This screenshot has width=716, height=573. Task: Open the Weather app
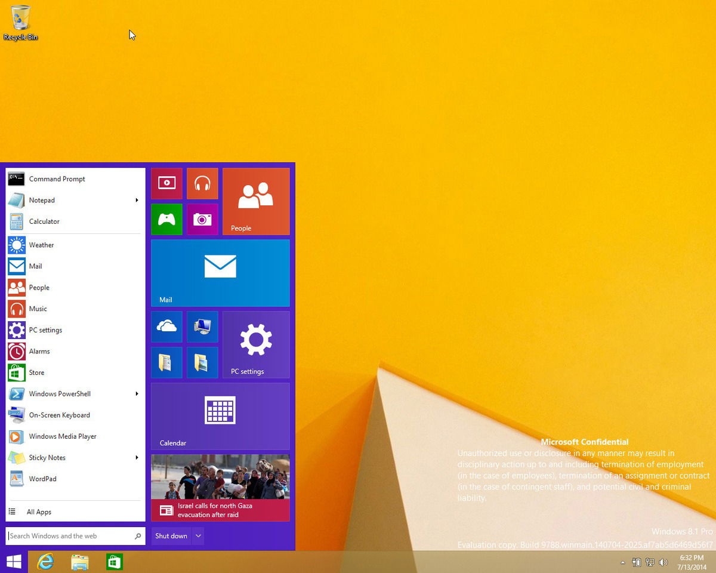coord(41,245)
